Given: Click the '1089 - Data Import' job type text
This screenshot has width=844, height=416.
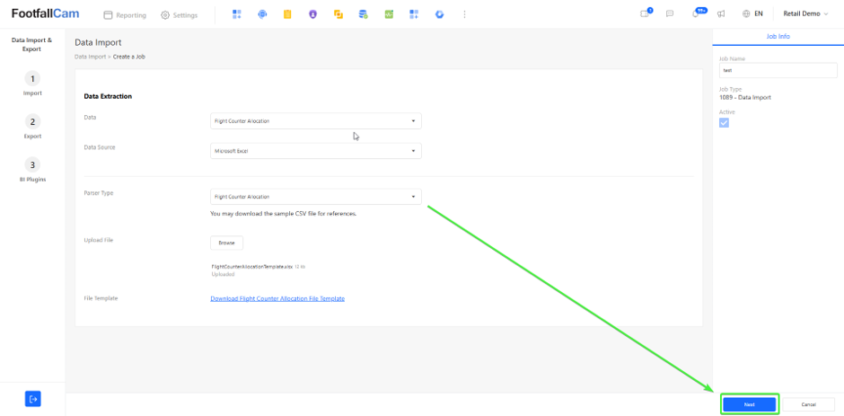Looking at the screenshot, I should [x=745, y=98].
